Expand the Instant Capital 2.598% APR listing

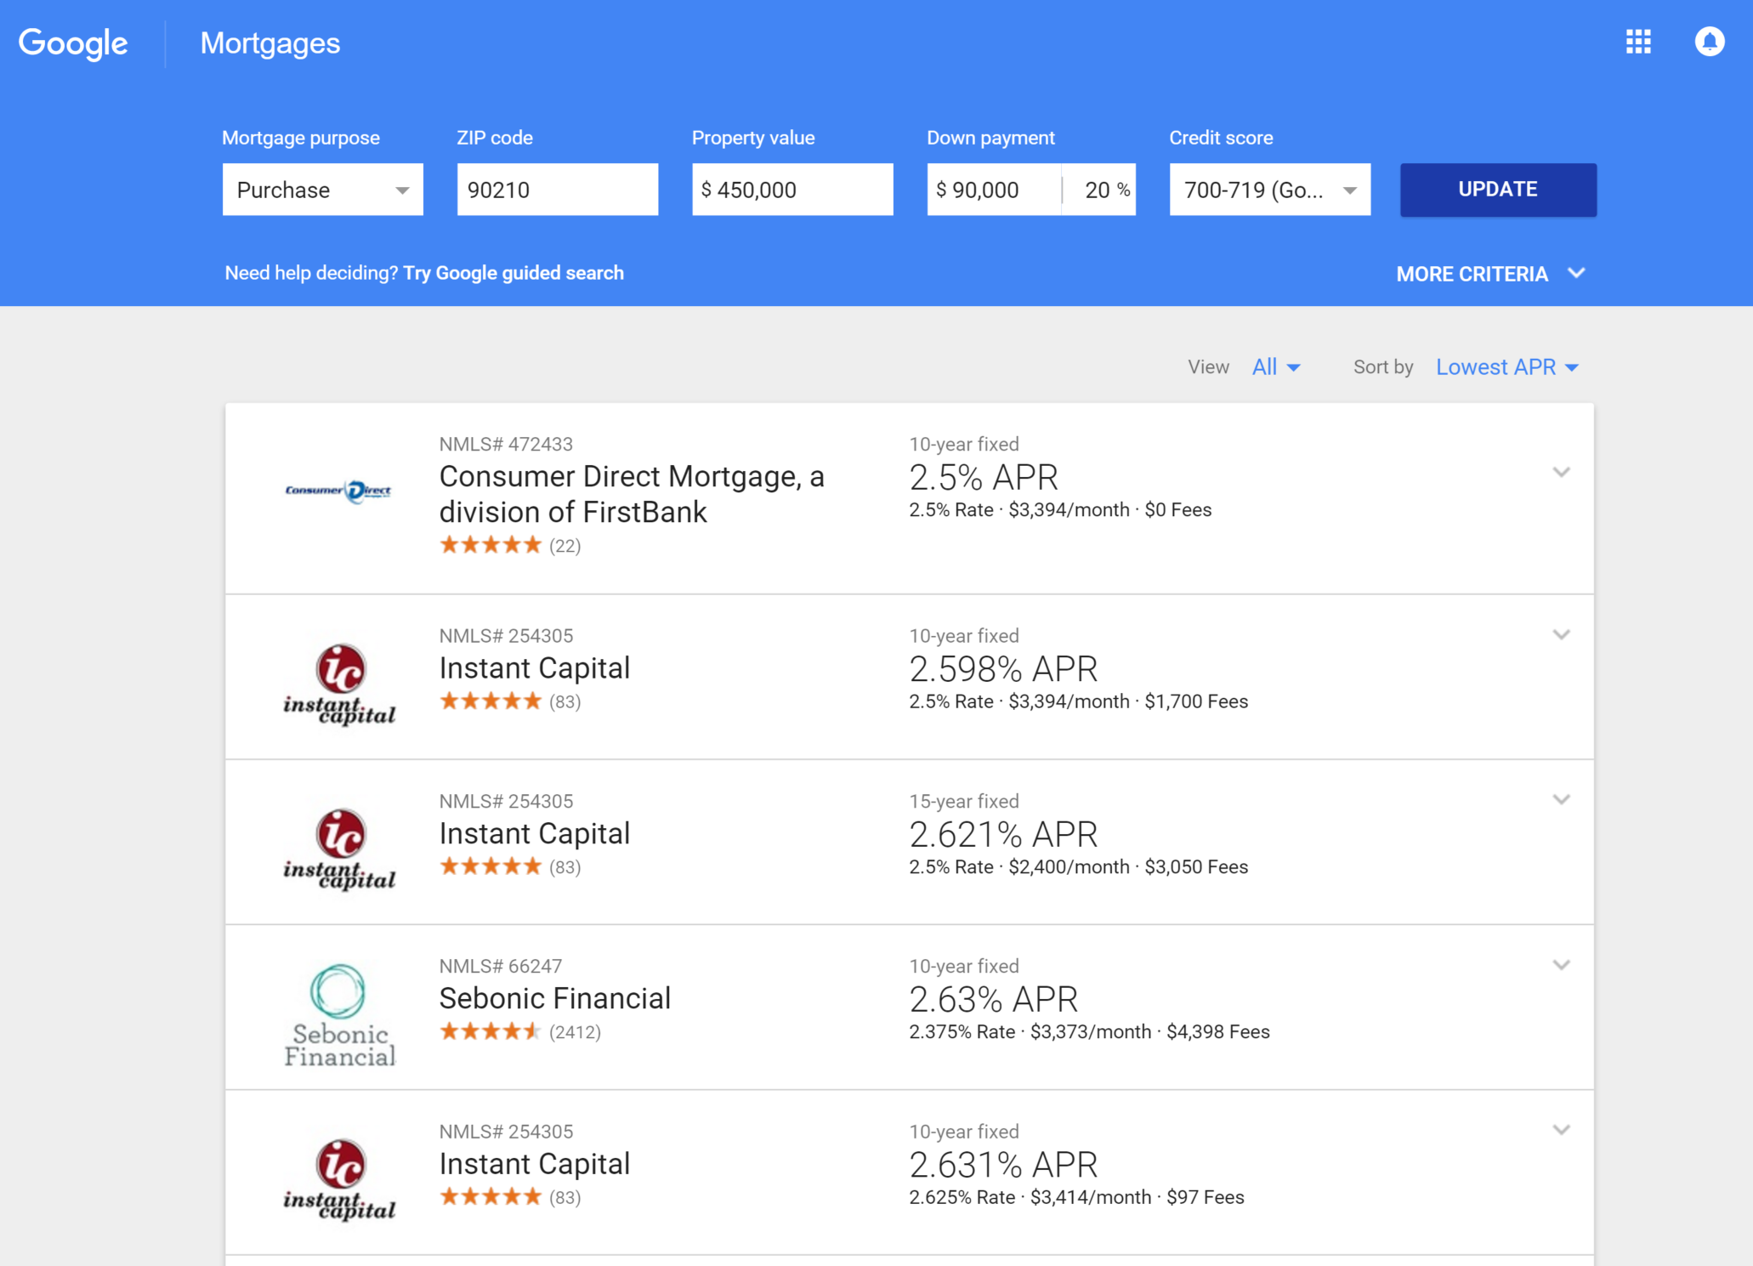(1562, 634)
